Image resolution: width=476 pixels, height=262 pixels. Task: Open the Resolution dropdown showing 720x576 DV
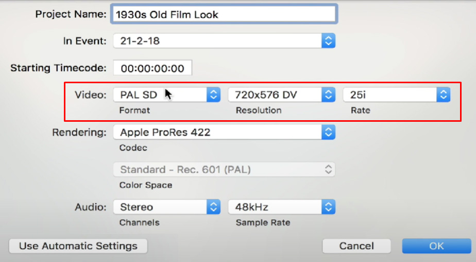coord(282,95)
